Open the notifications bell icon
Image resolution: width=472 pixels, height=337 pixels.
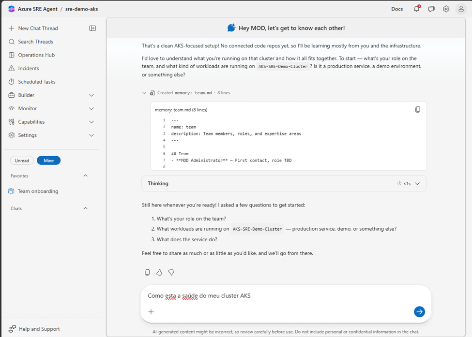pyautogui.click(x=417, y=9)
